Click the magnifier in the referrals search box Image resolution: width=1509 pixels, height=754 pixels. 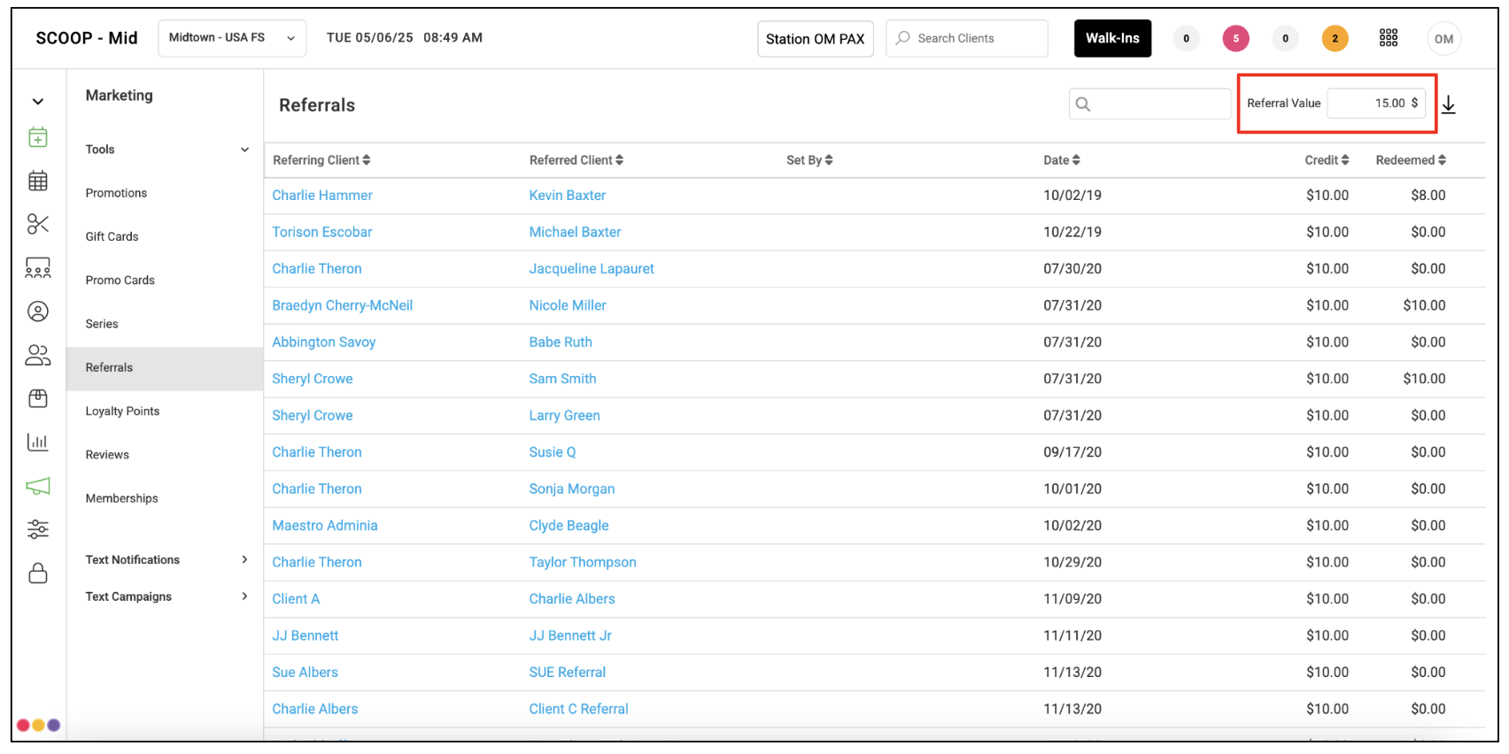(1083, 104)
